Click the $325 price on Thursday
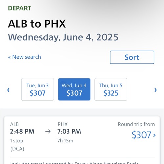Screen dimensions: 164x164 (x=111, y=93)
